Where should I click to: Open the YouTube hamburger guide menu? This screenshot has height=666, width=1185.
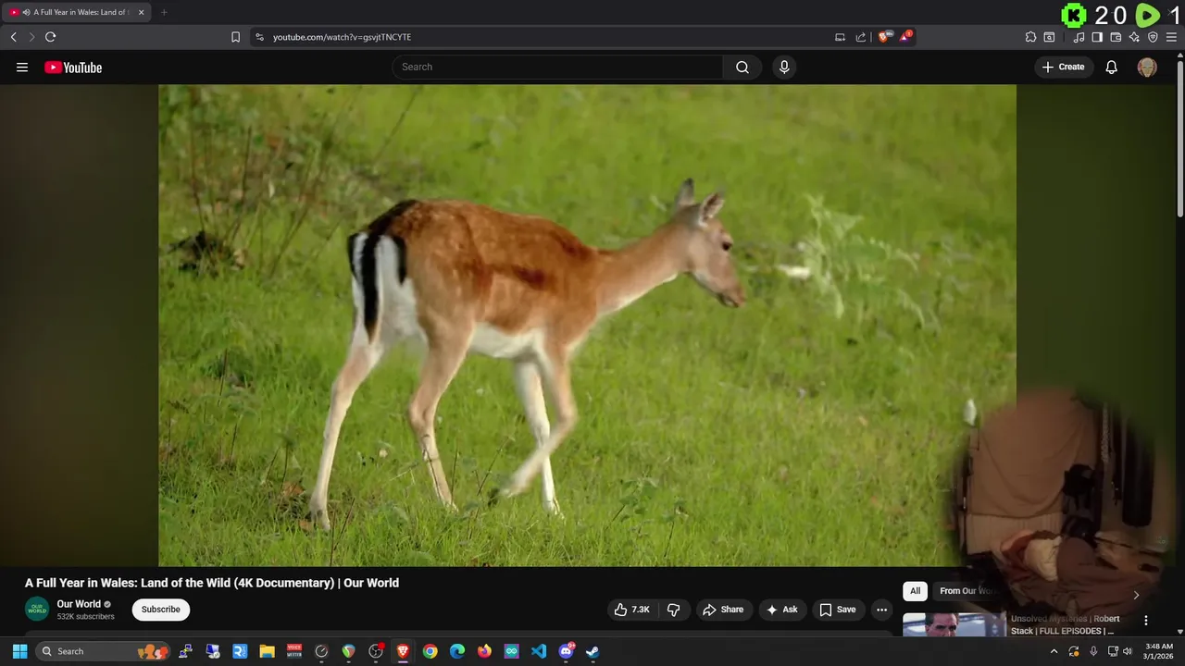tap(22, 67)
